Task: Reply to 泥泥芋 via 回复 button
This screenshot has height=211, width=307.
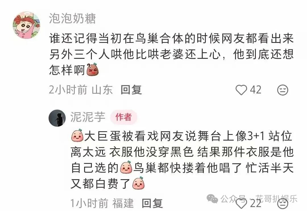Action: (152, 203)
